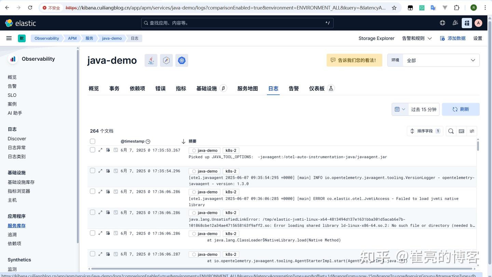
Task: Click the Kubernetes icon beside java-demo title
Action: coord(181,60)
